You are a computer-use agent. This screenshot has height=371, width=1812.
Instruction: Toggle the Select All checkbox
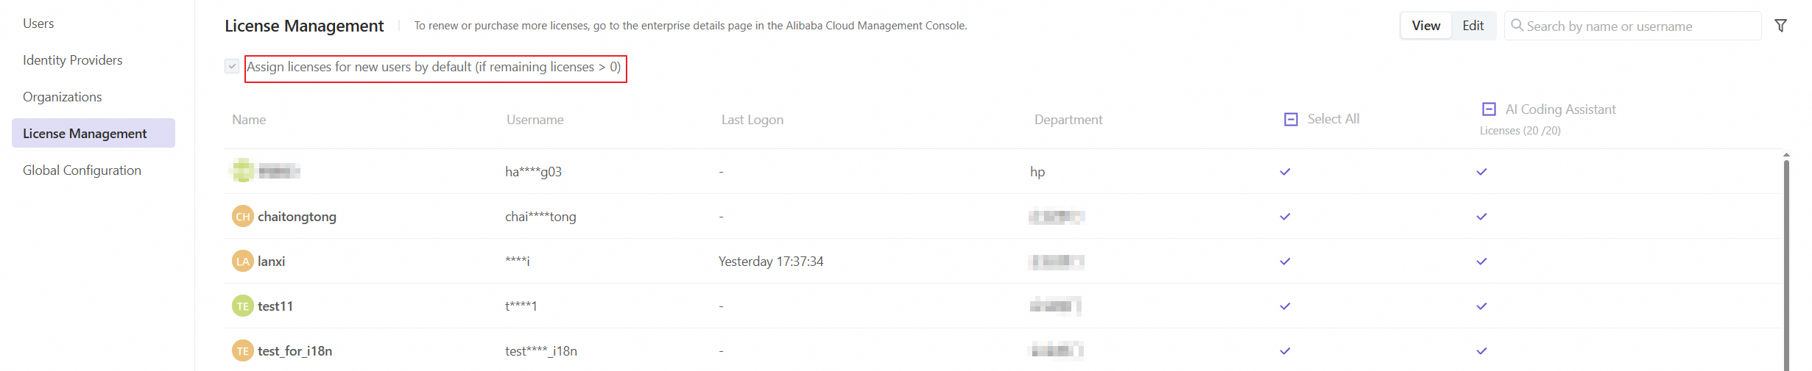(1291, 119)
